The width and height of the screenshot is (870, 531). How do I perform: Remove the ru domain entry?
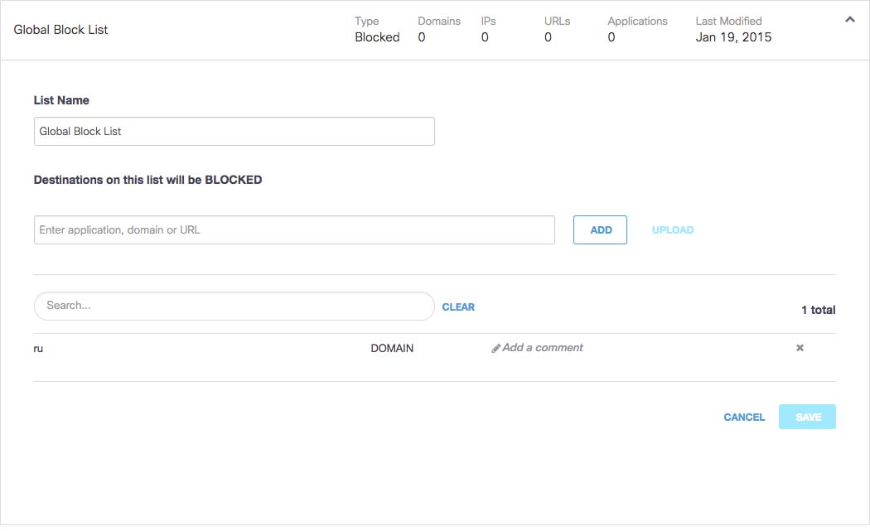(x=800, y=348)
